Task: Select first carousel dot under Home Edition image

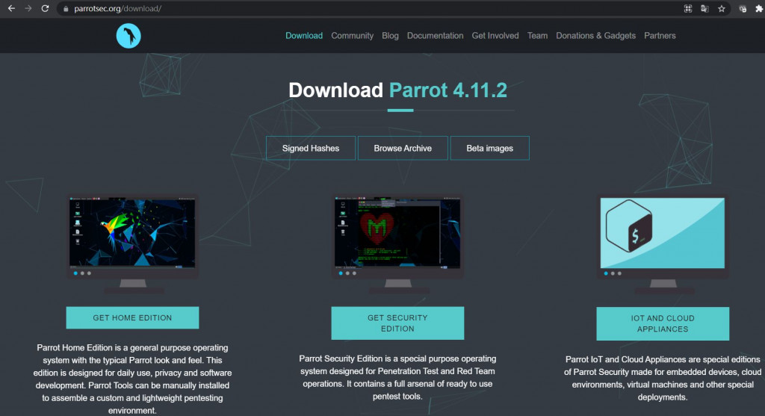Action: pos(75,273)
